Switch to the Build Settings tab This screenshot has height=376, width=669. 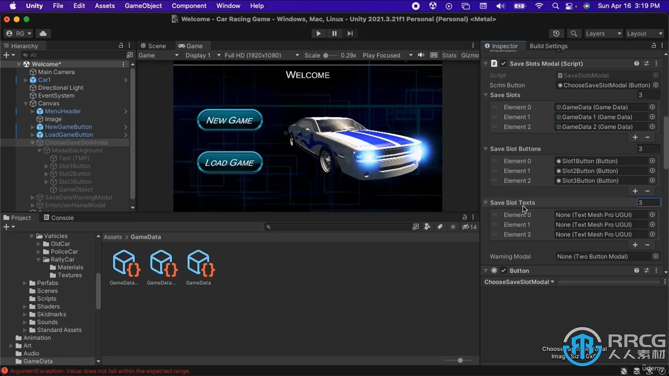548,46
